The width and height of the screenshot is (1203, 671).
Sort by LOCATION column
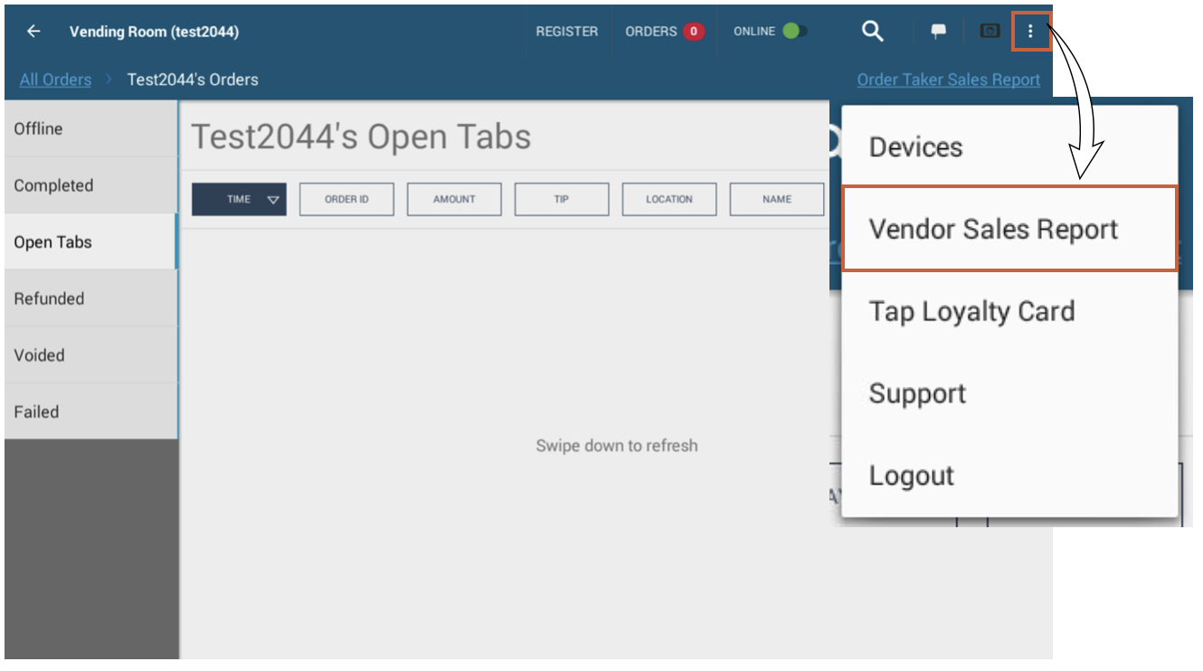669,199
